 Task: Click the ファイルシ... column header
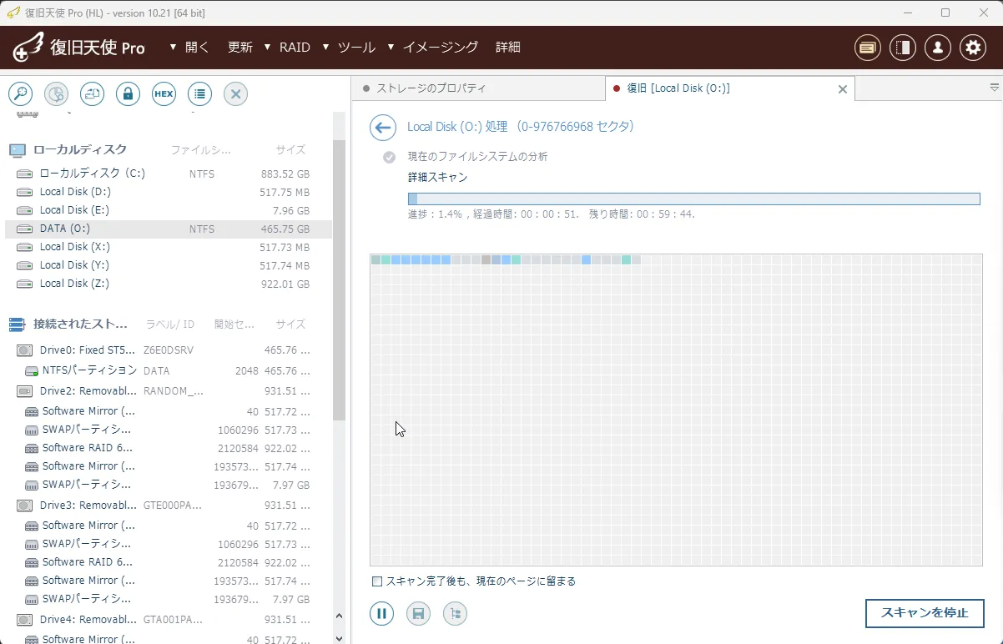click(201, 150)
